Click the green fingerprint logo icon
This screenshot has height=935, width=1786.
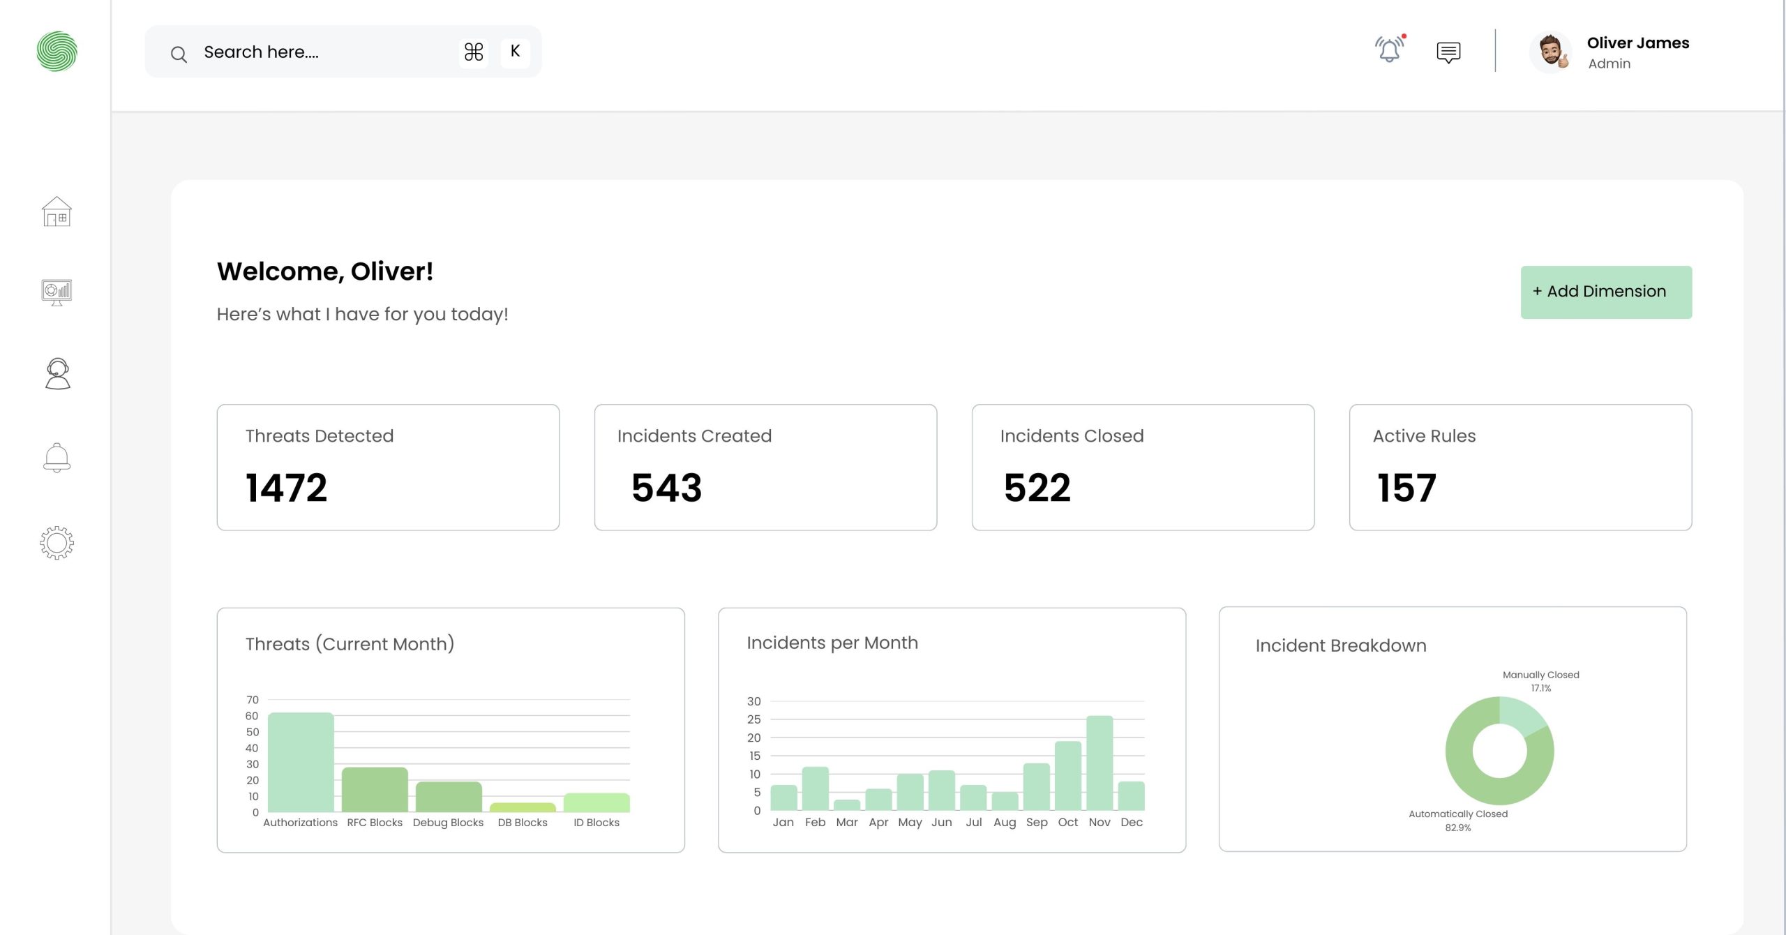(57, 51)
